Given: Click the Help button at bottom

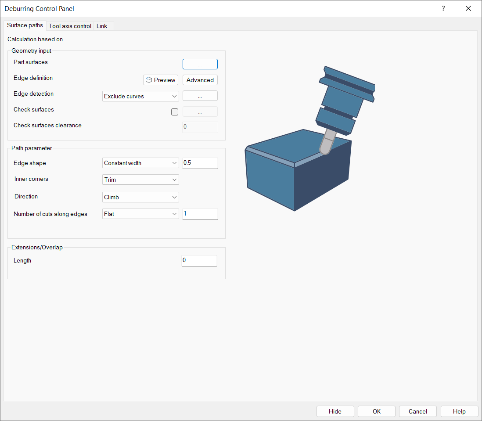Looking at the screenshot, I should 459,411.
